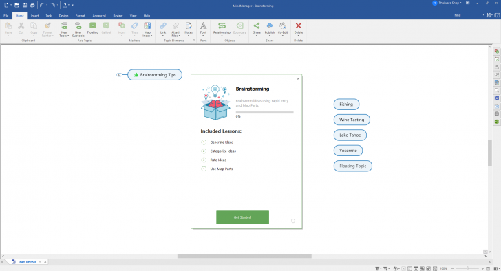Open a file with the folder icon

pyautogui.click(x=17, y=5)
